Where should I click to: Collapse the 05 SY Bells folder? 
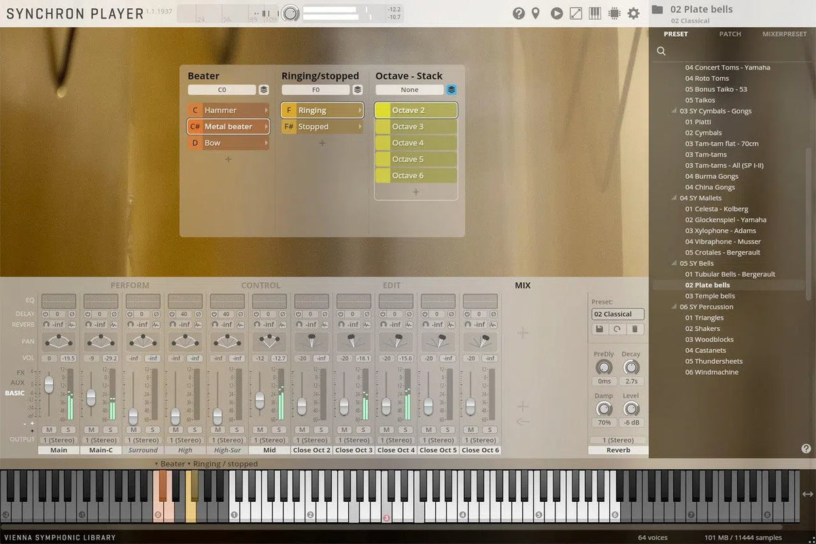[675, 263]
